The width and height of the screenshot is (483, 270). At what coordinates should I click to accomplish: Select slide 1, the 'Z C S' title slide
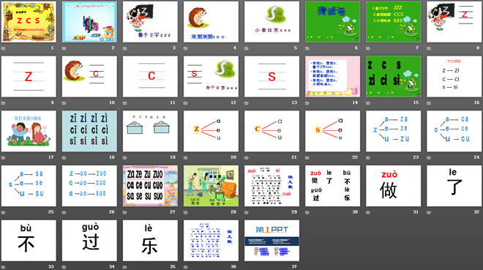pos(29,21)
